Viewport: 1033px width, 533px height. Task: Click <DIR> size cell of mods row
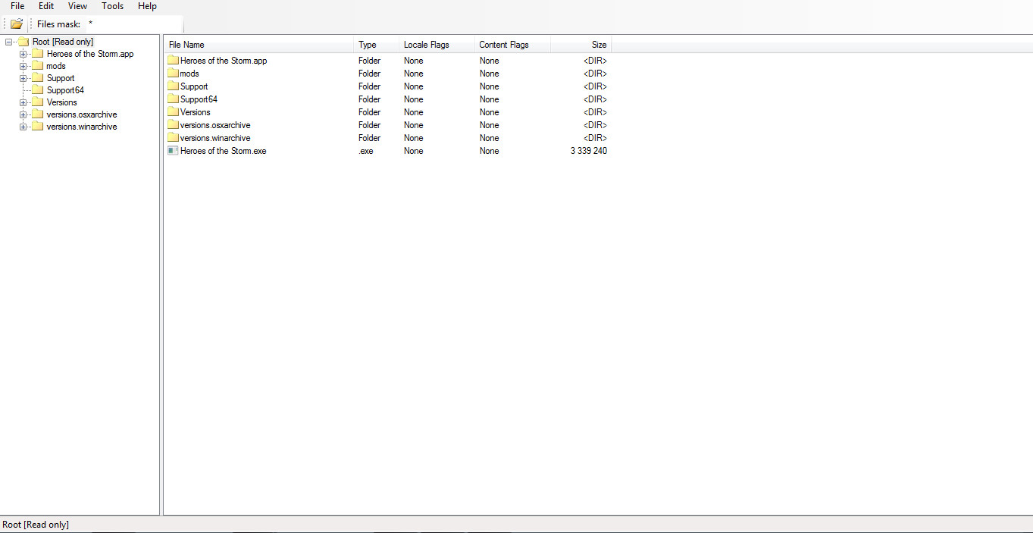pos(595,74)
